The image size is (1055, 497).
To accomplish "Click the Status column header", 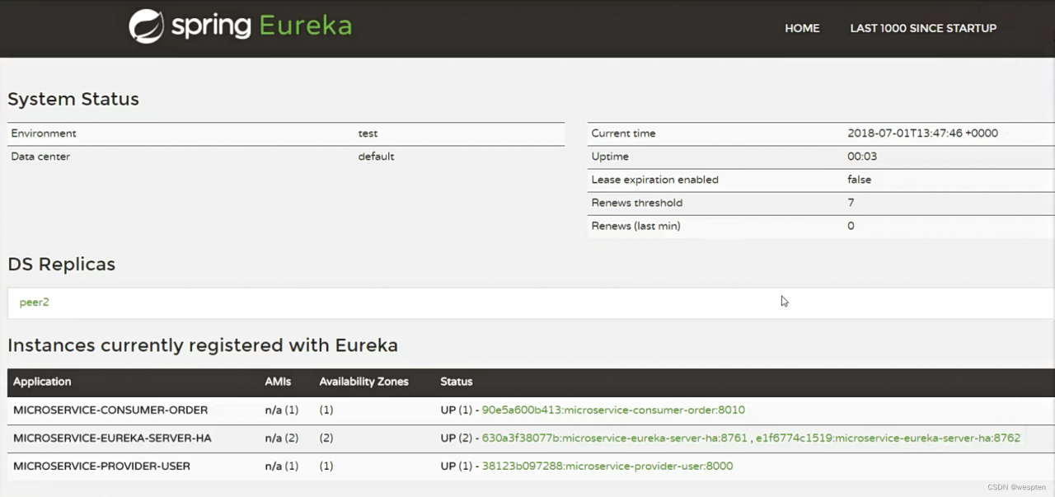I will [x=457, y=382].
